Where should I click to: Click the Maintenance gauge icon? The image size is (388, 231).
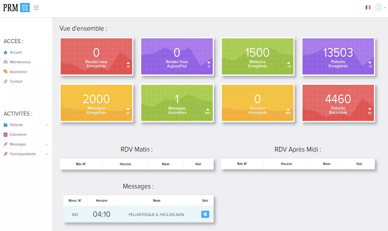(x=5, y=62)
